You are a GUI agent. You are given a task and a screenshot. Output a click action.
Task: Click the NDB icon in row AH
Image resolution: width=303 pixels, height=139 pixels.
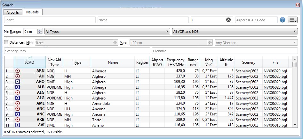[x=18, y=76]
